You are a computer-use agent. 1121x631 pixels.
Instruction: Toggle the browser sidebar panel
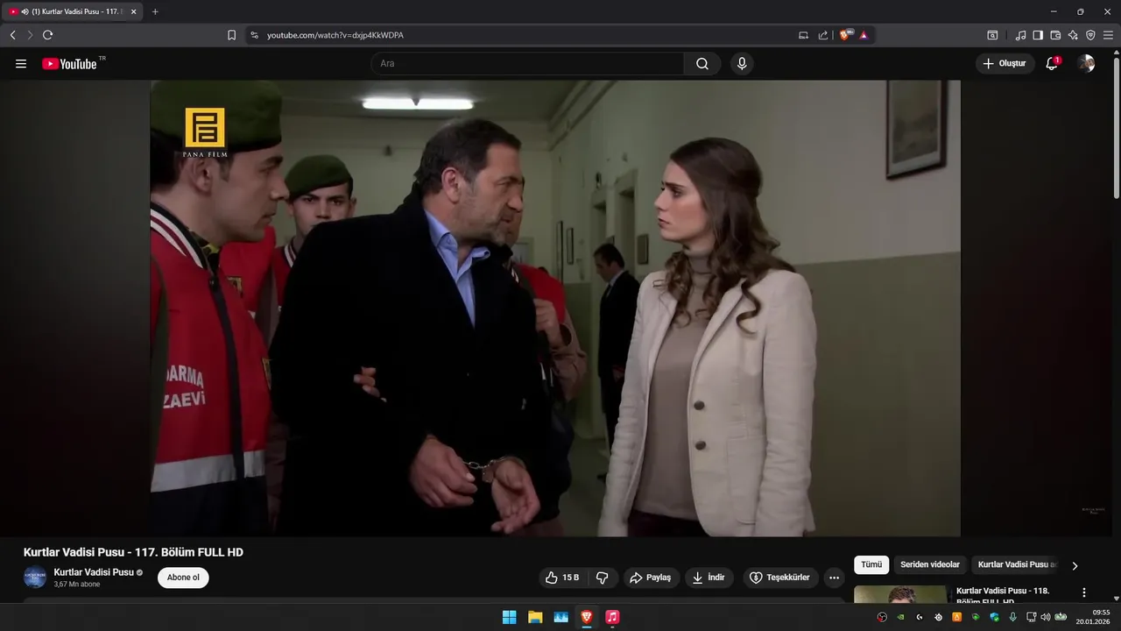[x=1038, y=35]
